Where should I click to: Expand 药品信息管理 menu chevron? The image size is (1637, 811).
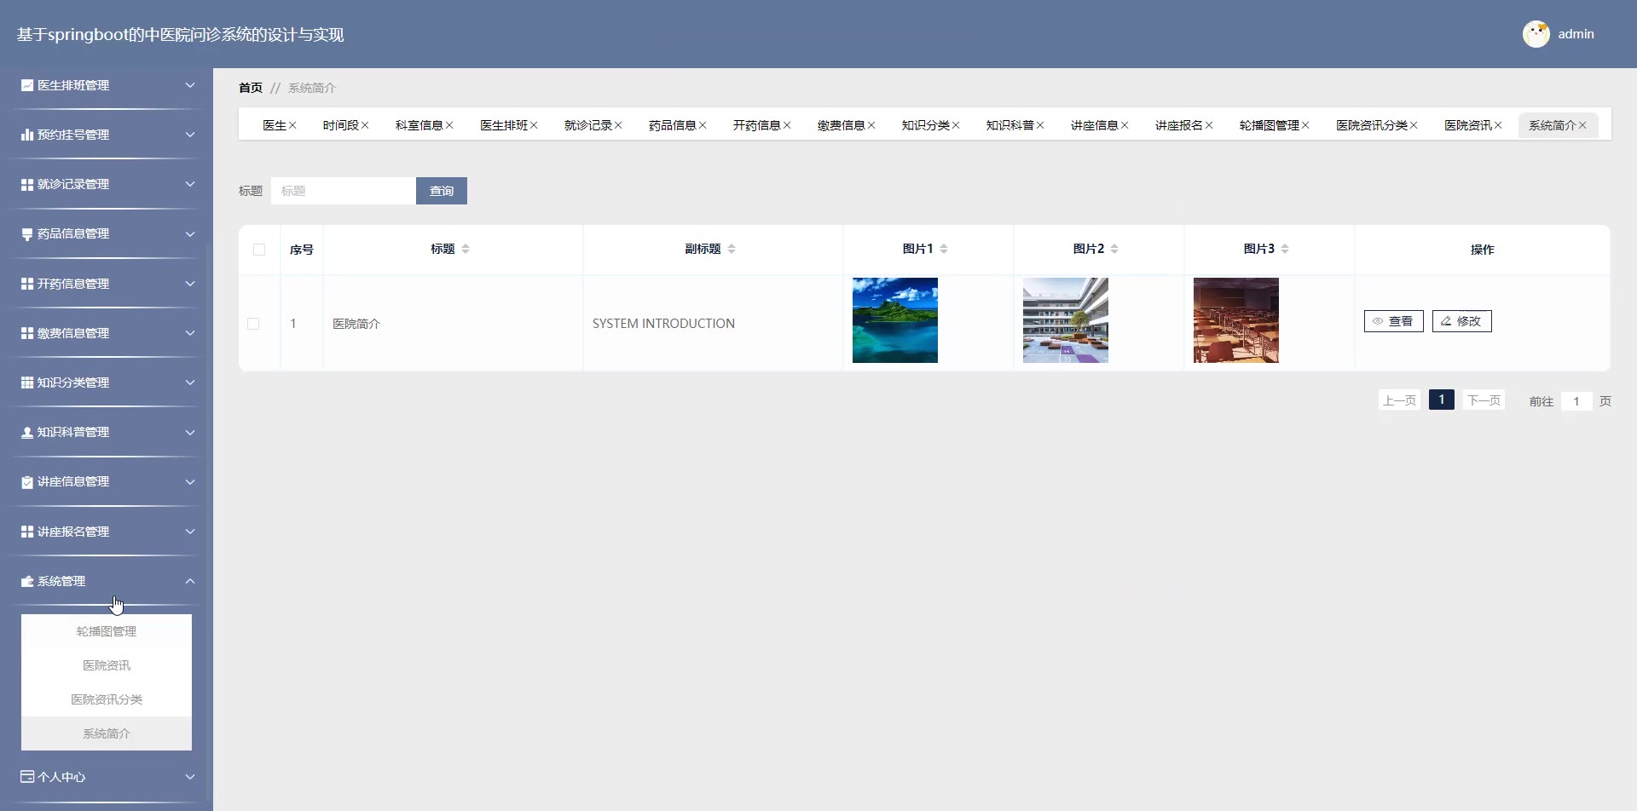point(190,234)
